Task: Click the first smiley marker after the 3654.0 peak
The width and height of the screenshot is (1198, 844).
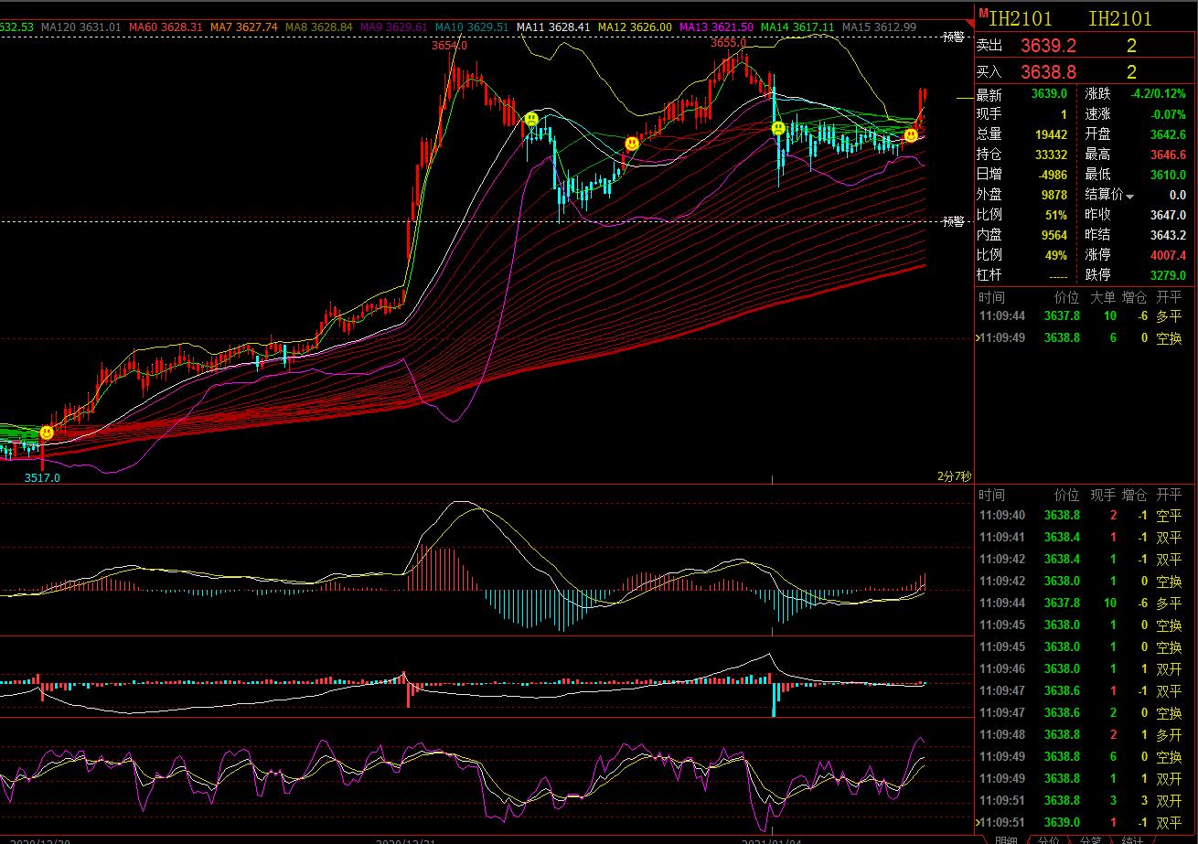Action: tap(531, 119)
